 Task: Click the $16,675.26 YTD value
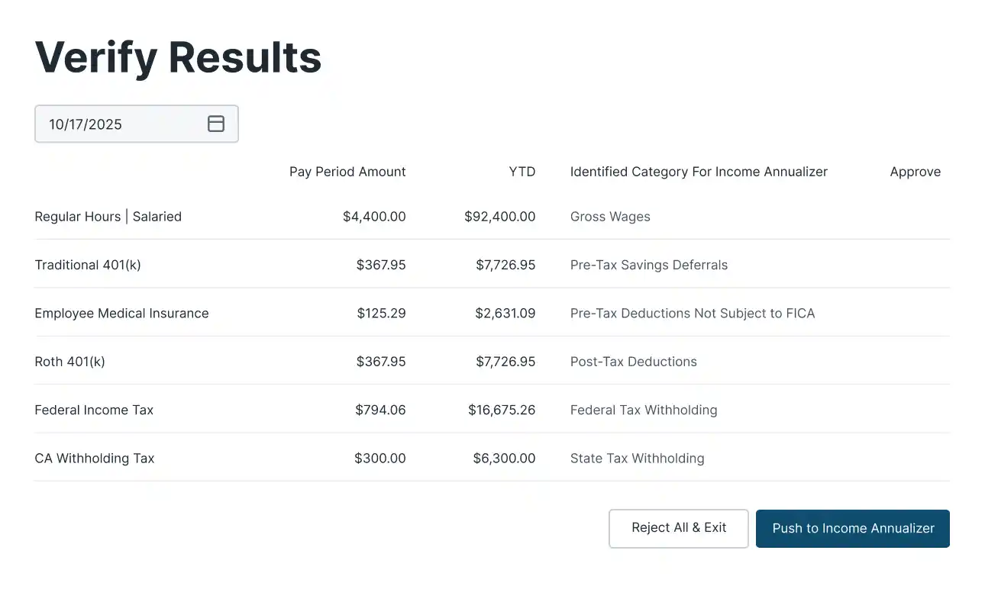tap(502, 410)
